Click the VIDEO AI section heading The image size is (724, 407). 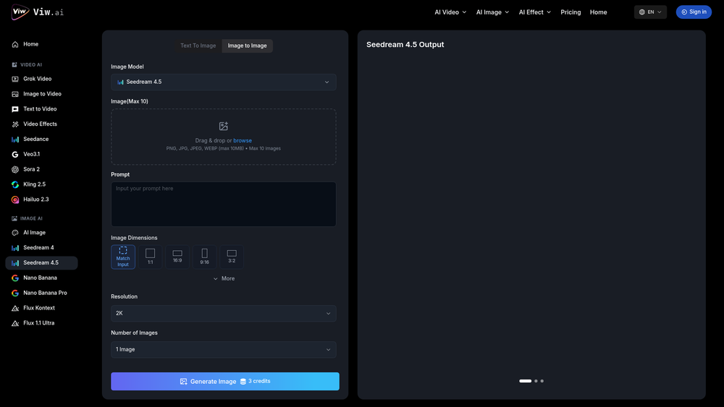(x=31, y=65)
